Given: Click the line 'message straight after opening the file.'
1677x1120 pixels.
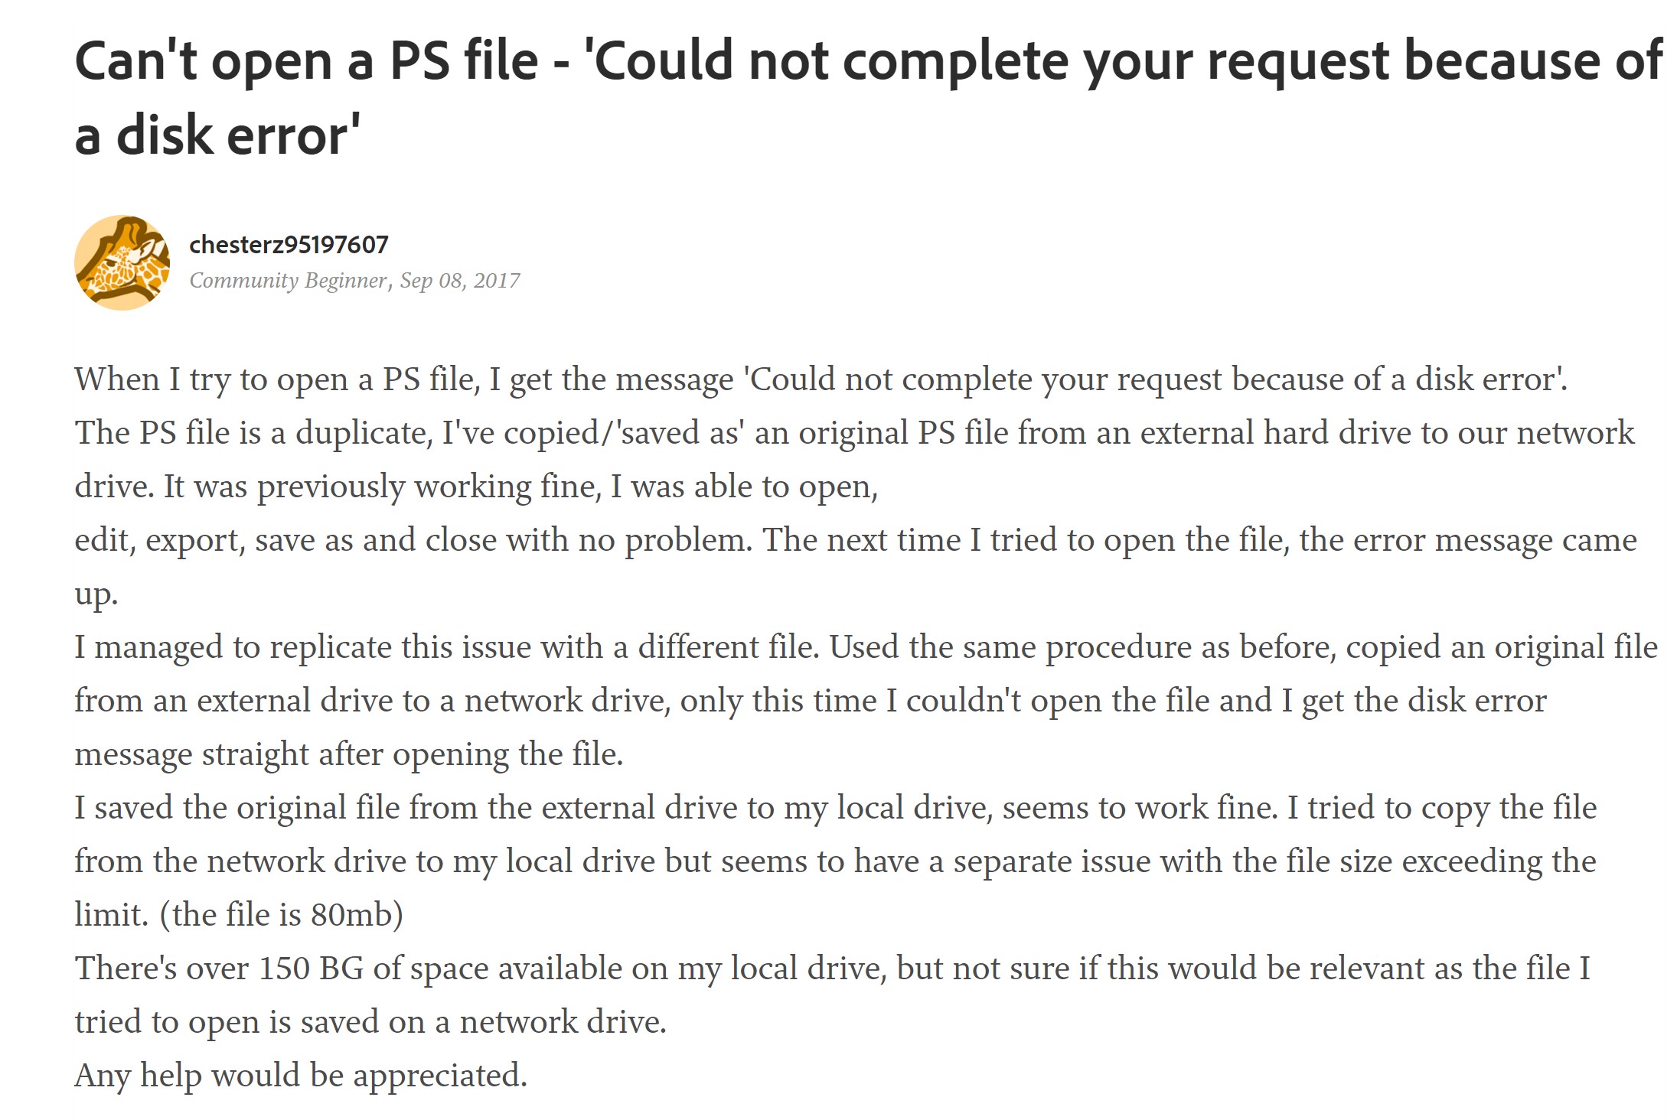Looking at the screenshot, I should tap(349, 754).
